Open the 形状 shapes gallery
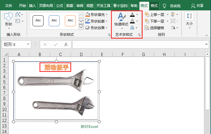Viewport: 211px width, 134px height. 8,21
